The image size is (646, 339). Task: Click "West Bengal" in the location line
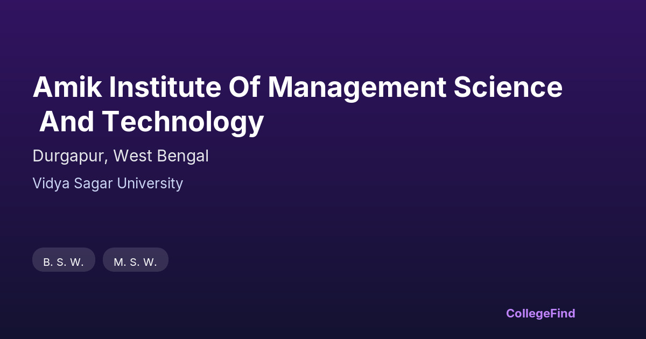click(161, 156)
